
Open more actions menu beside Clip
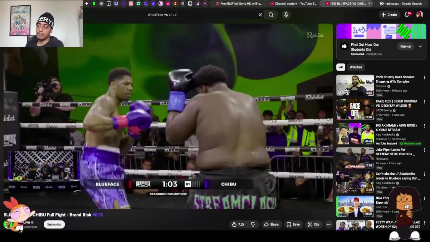click(x=329, y=225)
